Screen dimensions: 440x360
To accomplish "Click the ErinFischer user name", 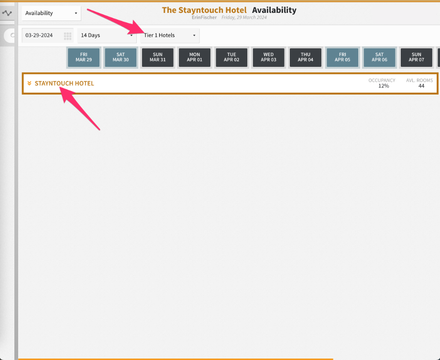I will pyautogui.click(x=204, y=17).
